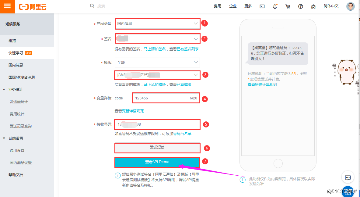Viewport: 360px width, 197px height.
Task: Open the 签名 dropdown
Action: pyautogui.click(x=158, y=39)
